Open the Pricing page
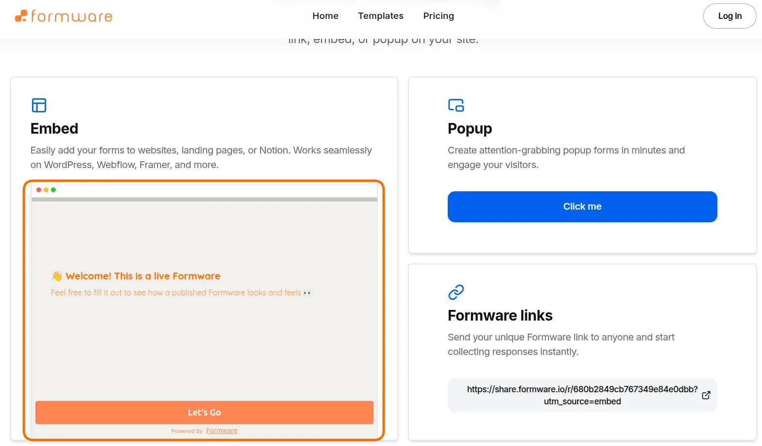Image resolution: width=762 pixels, height=446 pixels. (x=438, y=16)
